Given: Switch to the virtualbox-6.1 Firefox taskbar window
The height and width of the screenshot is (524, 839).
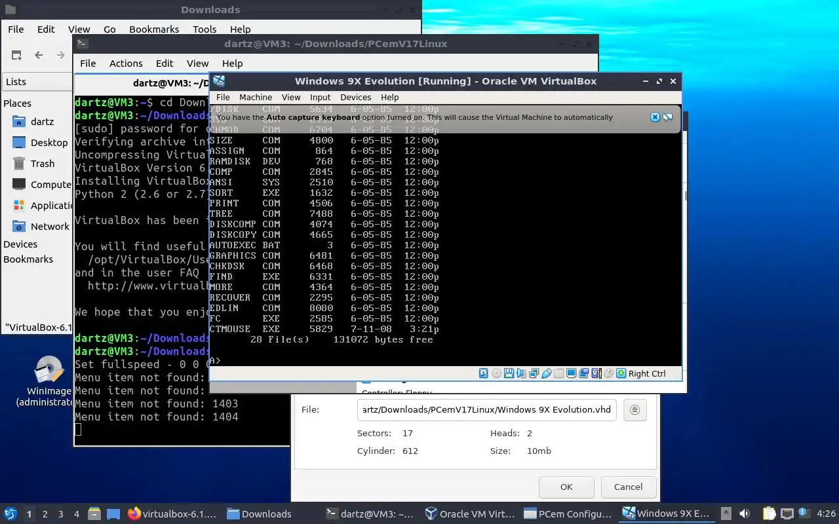Looking at the screenshot, I should pos(172,514).
